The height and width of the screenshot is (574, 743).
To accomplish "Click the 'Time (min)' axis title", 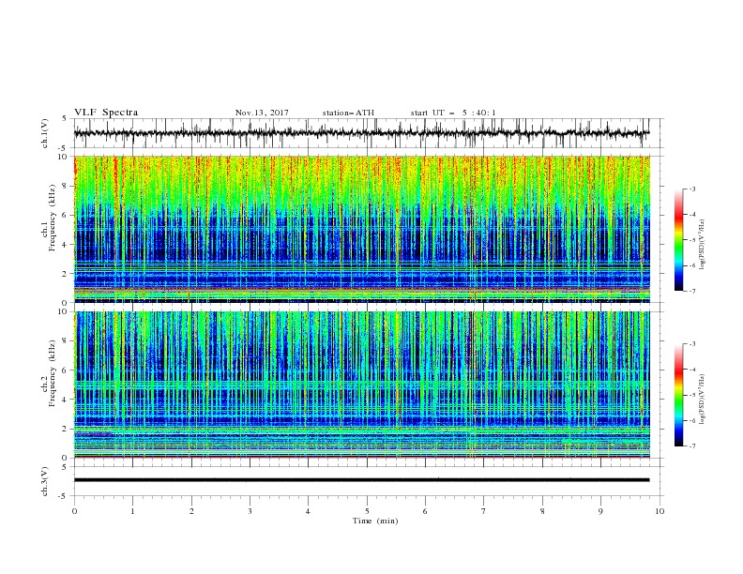I will 375,521.
